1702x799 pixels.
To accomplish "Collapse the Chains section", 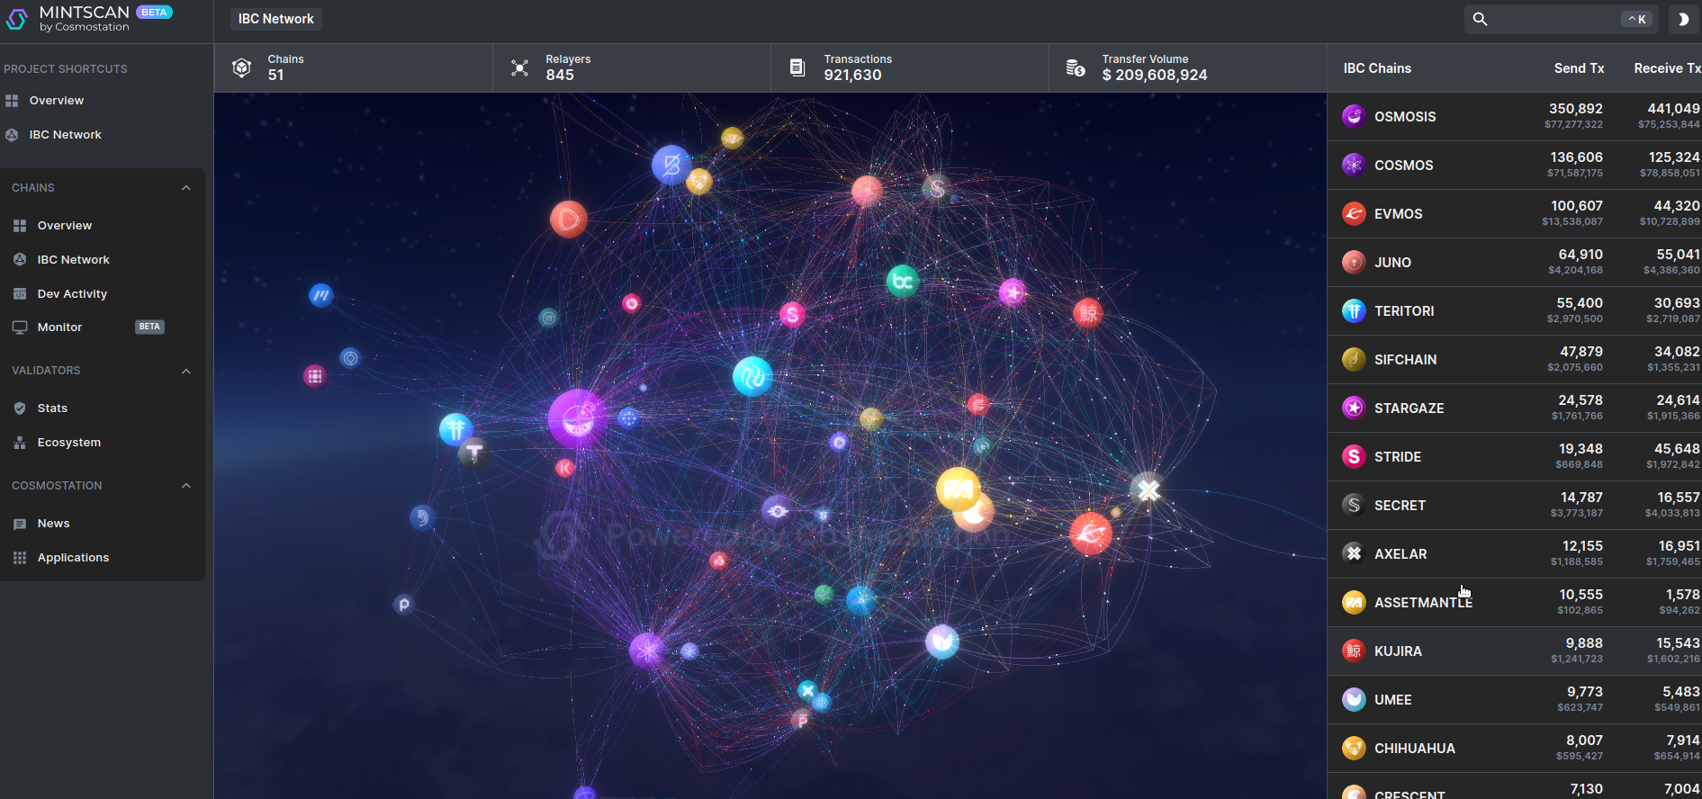I will pyautogui.click(x=186, y=188).
